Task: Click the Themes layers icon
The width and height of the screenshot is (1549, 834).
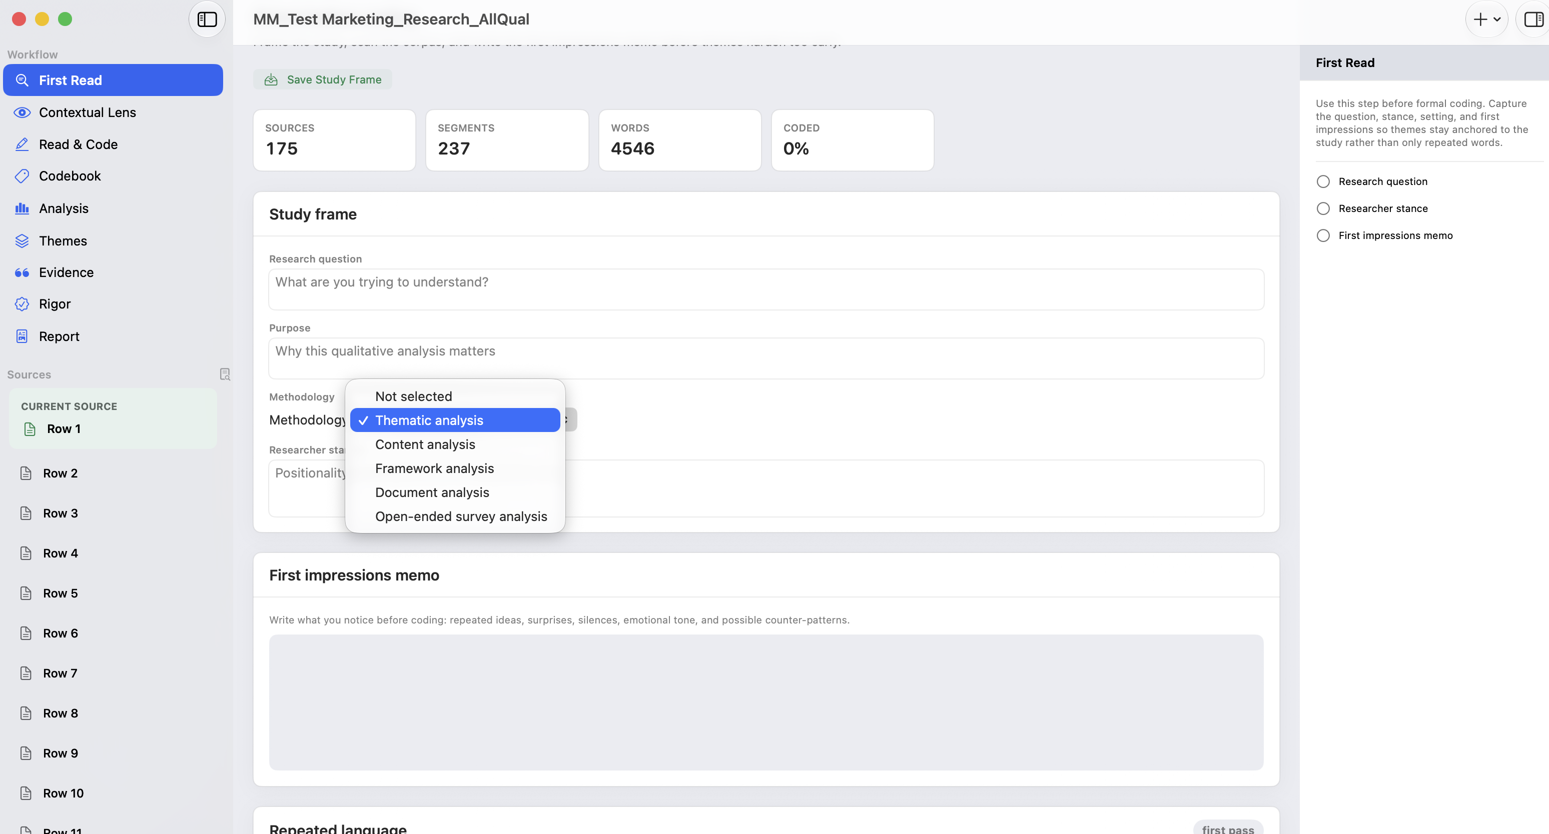Action: coord(22,241)
